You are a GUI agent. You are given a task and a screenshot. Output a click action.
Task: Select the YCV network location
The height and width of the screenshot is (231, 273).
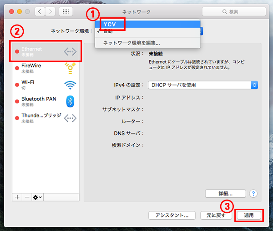tap(147, 24)
